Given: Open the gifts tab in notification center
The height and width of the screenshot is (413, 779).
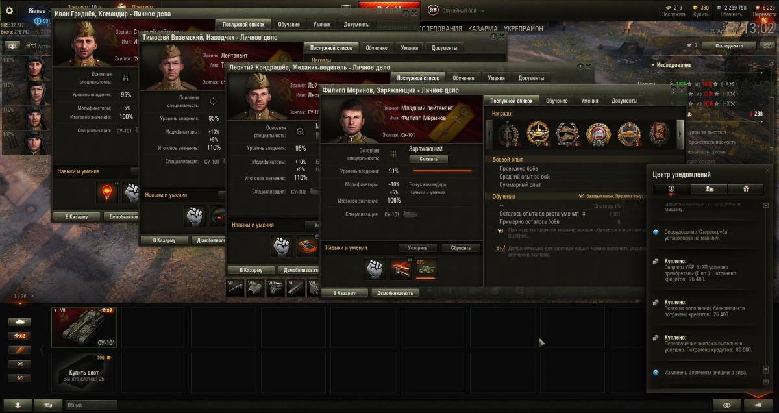Looking at the screenshot, I should click(745, 189).
